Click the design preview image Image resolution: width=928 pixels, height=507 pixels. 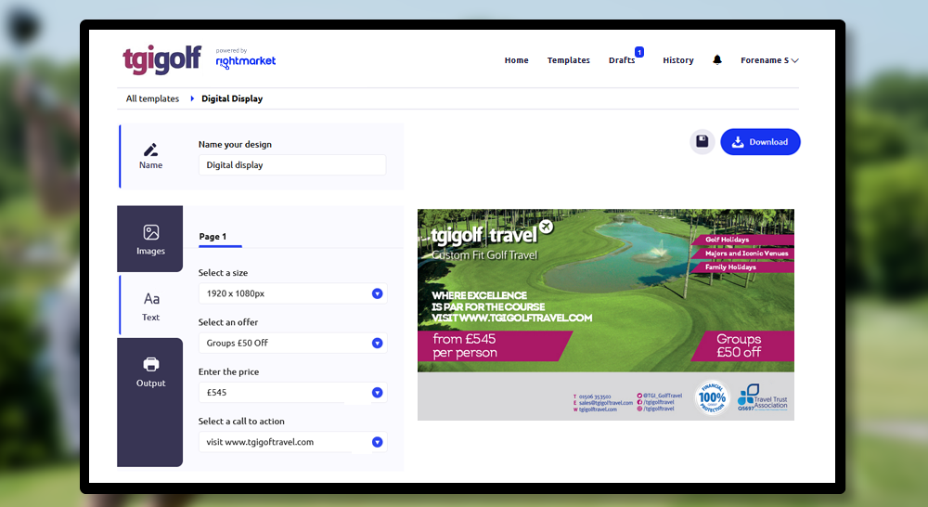(x=605, y=315)
